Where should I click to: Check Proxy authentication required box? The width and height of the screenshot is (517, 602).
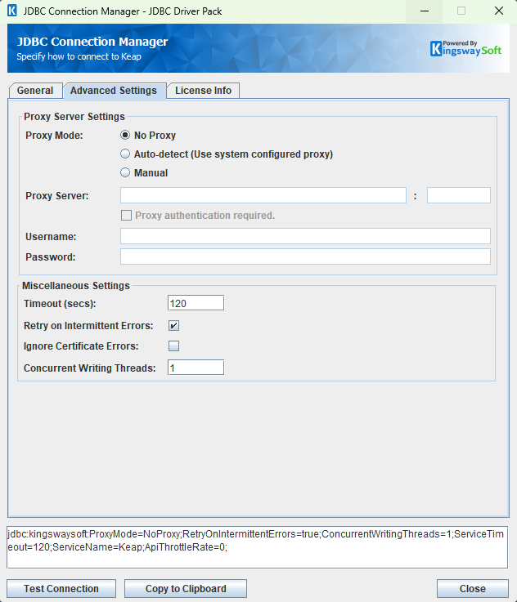(126, 216)
